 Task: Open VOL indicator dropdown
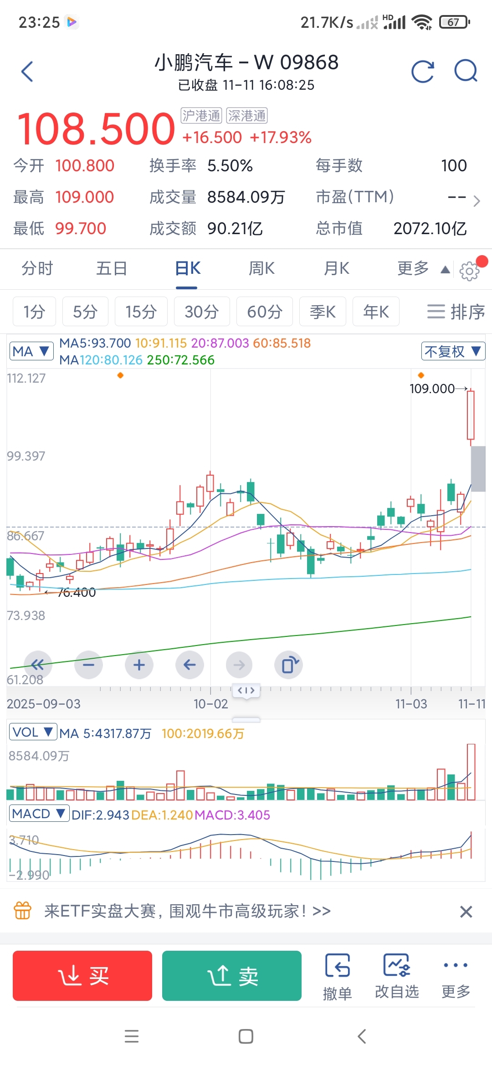coord(33,732)
